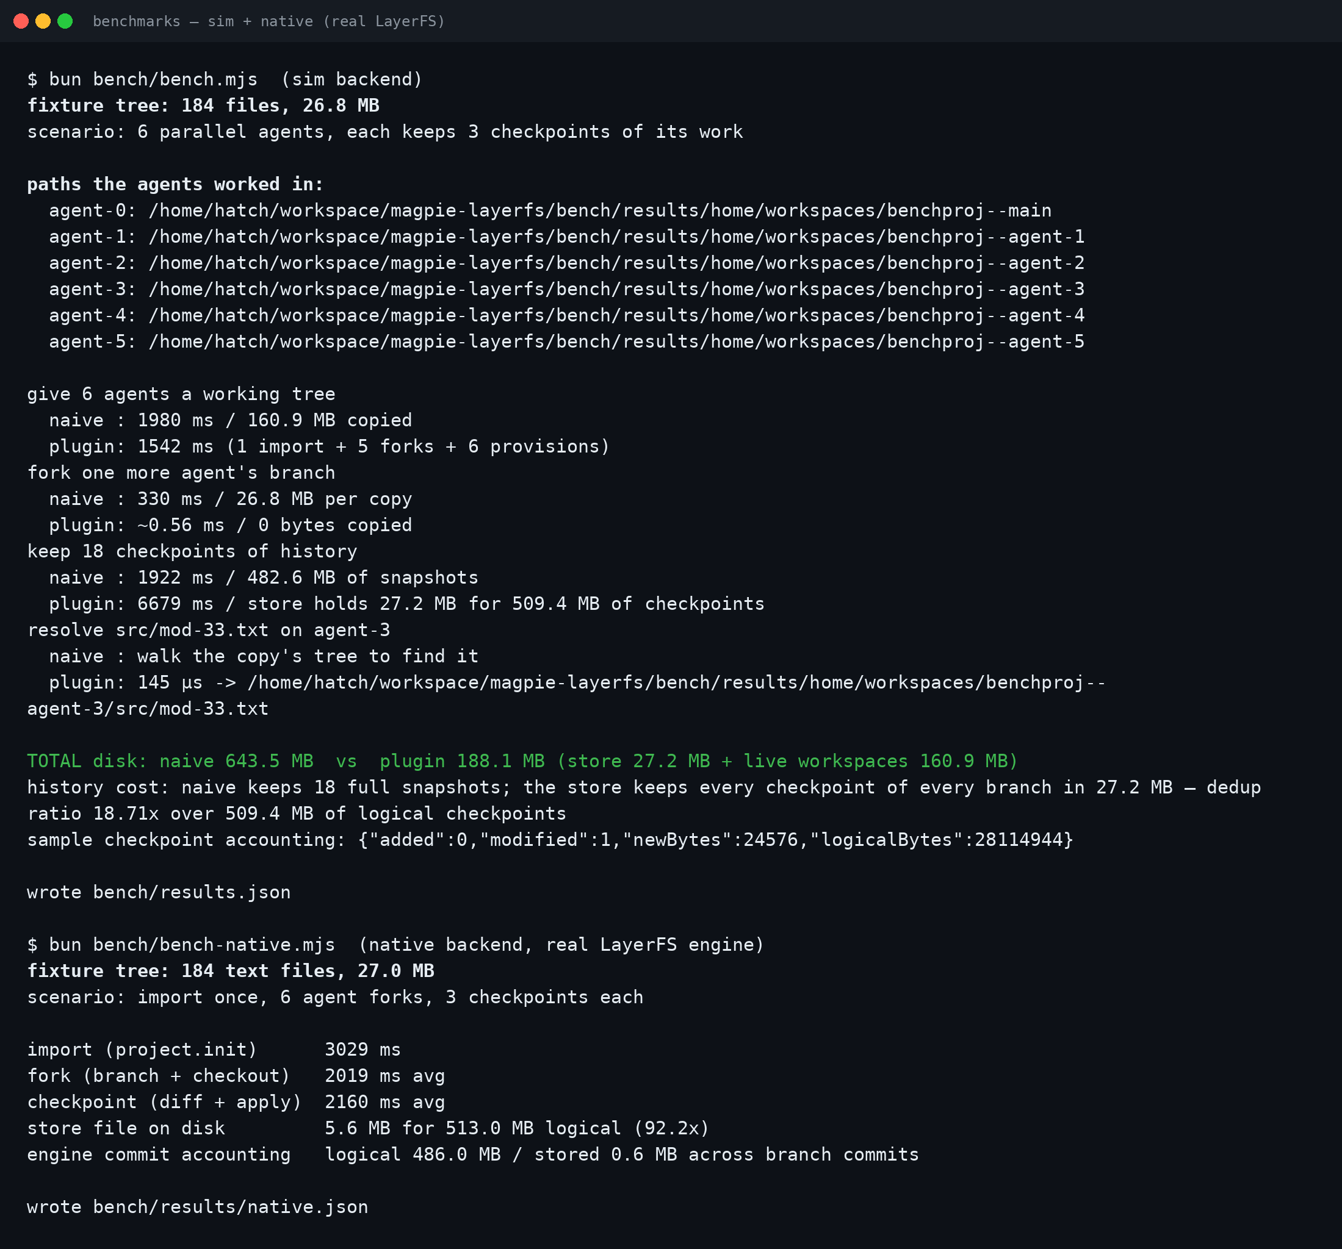Close the benchmarks terminal window
The image size is (1342, 1249).
tap(21, 21)
